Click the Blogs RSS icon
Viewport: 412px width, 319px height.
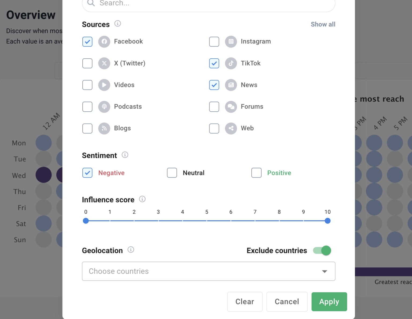pyautogui.click(x=104, y=128)
